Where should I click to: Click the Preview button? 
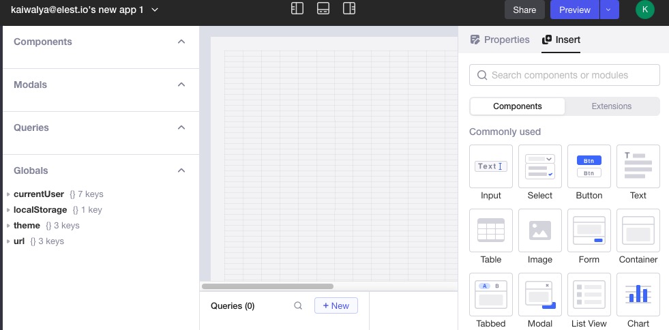[575, 10]
